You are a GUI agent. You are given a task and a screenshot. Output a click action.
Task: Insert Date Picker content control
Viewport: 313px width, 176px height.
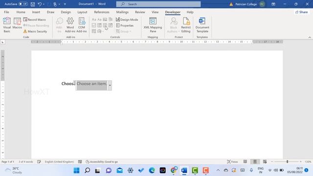tap(111, 25)
